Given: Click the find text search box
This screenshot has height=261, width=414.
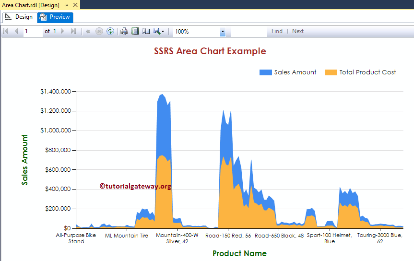Looking at the screenshot, I should point(249,32).
